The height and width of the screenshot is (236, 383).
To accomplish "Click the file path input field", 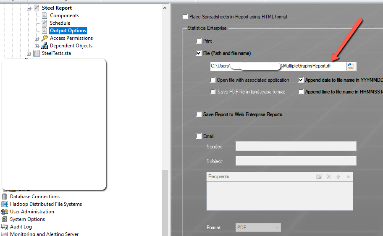I will click(x=277, y=66).
